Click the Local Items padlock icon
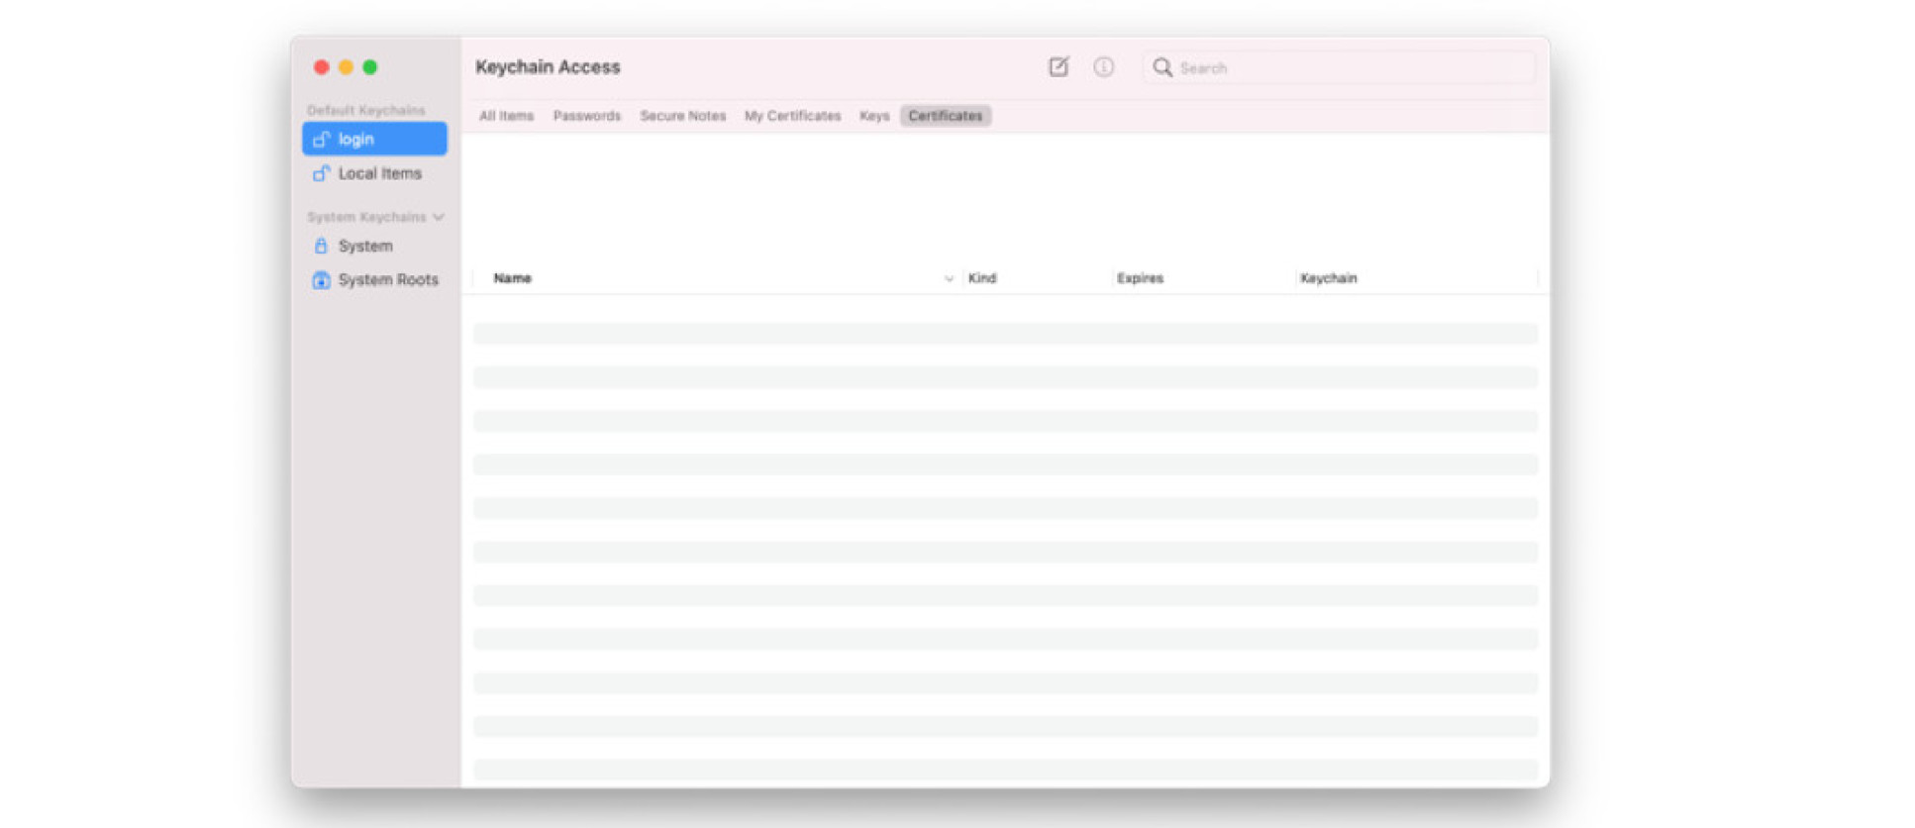The image size is (1915, 828). (x=321, y=173)
